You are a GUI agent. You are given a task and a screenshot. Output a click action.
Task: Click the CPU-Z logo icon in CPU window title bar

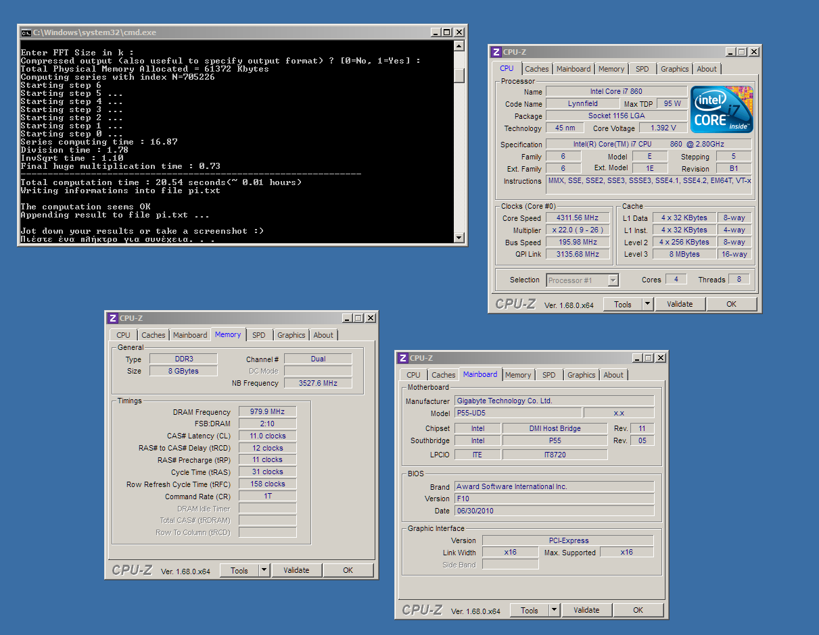pyautogui.click(x=496, y=52)
